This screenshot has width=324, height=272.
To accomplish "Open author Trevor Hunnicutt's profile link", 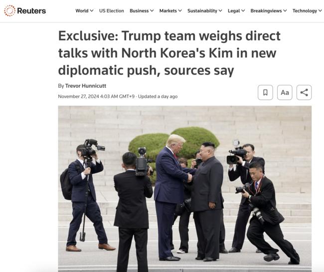I will coord(86,86).
